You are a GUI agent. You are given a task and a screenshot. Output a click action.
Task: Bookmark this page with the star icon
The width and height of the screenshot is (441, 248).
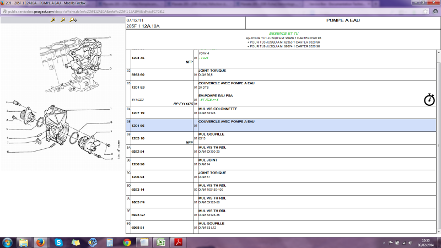425,12
